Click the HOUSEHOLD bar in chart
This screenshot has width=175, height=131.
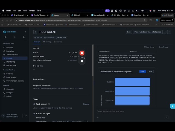(x=132, y=91)
